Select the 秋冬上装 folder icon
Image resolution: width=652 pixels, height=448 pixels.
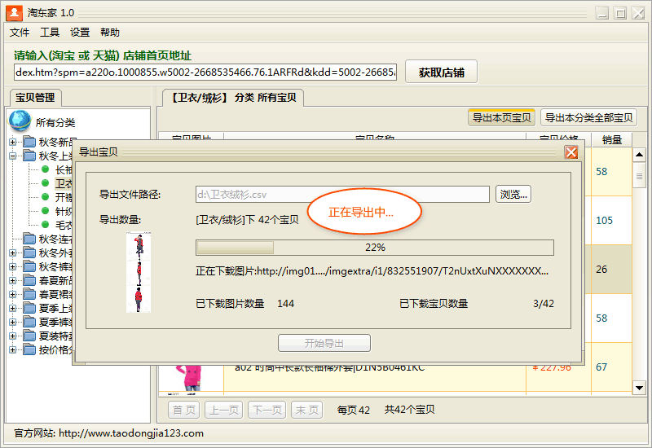pos(29,156)
